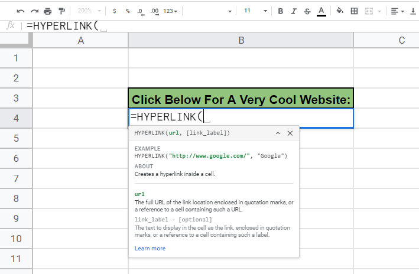This screenshot has width=419, height=274.
Task: Click the green 'Click Below For A Very Cool Website:' cell
Action: [241, 98]
